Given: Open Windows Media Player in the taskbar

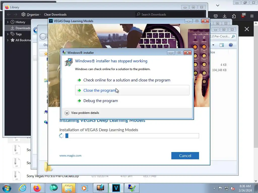Looking at the screenshot, I should (84, 188).
